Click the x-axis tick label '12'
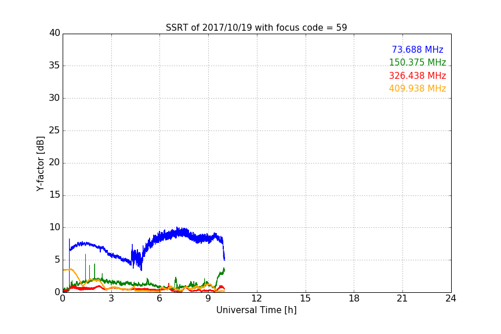This screenshot has height=334, width=501. click(x=257, y=299)
